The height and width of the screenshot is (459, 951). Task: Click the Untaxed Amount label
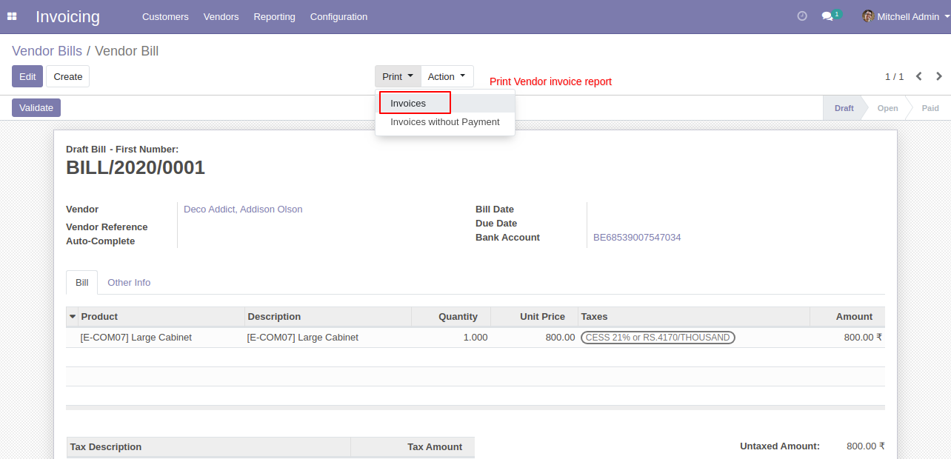(x=780, y=446)
